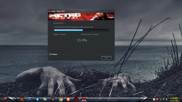Click the 'Elapsed: 7 minutes' label
The height and width of the screenshot is (102, 182).
click(59, 35)
